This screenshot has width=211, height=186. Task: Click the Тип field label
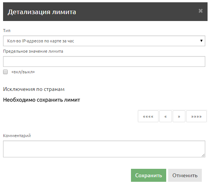(x=7, y=31)
